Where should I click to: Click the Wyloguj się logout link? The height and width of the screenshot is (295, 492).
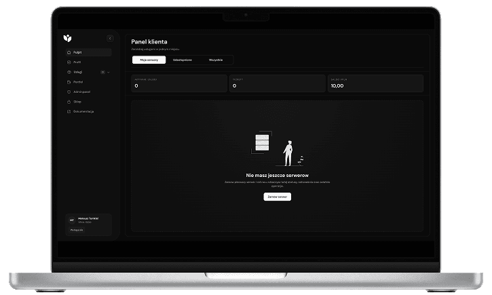[76, 230]
